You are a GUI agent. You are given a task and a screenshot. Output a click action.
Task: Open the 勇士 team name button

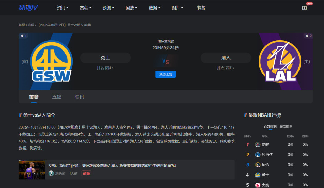pyautogui.click(x=105, y=58)
